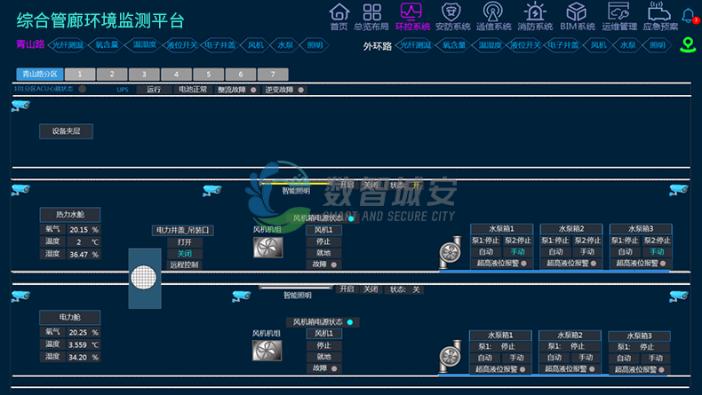Switch to partition tab 3

(144, 75)
